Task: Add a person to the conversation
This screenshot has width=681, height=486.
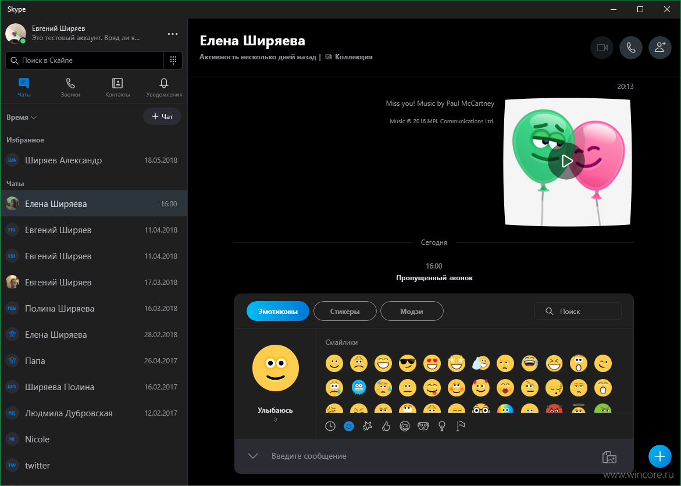Action: coord(659,48)
